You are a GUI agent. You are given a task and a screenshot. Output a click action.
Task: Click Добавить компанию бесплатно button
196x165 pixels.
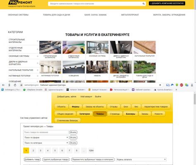pos(167,3)
